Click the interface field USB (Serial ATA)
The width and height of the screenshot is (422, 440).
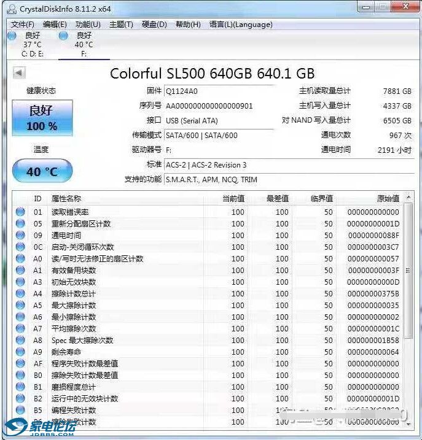pos(219,121)
